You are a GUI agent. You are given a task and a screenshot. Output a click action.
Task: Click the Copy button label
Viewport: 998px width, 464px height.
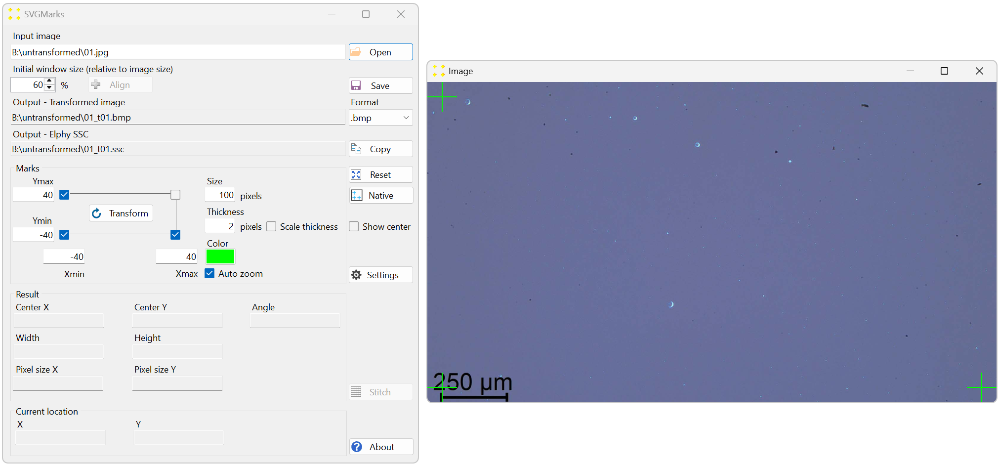pos(380,149)
